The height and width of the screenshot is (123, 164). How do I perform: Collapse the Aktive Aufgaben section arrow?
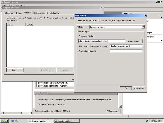pos(116,93)
